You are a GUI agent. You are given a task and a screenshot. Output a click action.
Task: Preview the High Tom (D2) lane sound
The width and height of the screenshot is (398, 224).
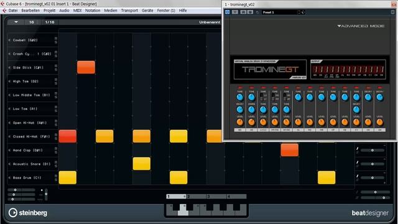pyautogui.click(x=9, y=82)
